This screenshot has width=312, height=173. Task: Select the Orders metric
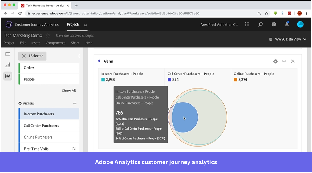point(49,68)
